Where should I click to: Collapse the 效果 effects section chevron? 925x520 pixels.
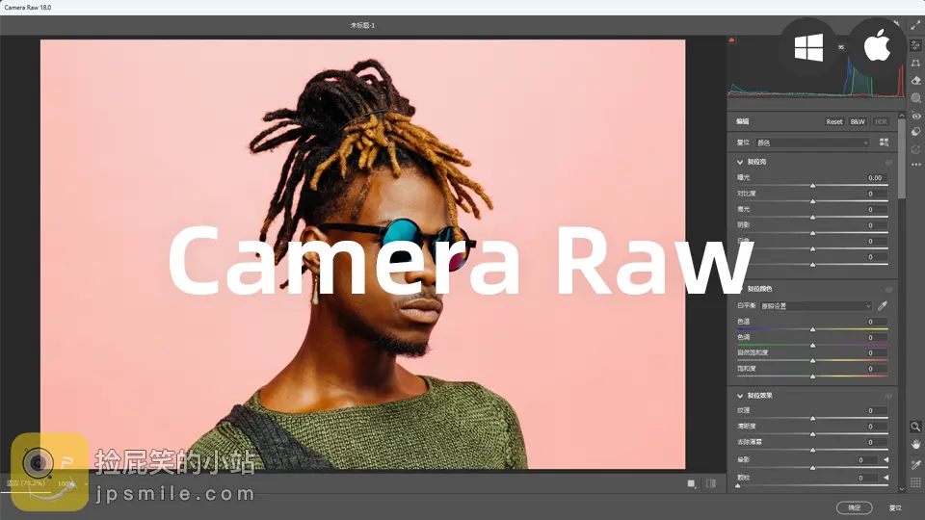click(x=740, y=396)
